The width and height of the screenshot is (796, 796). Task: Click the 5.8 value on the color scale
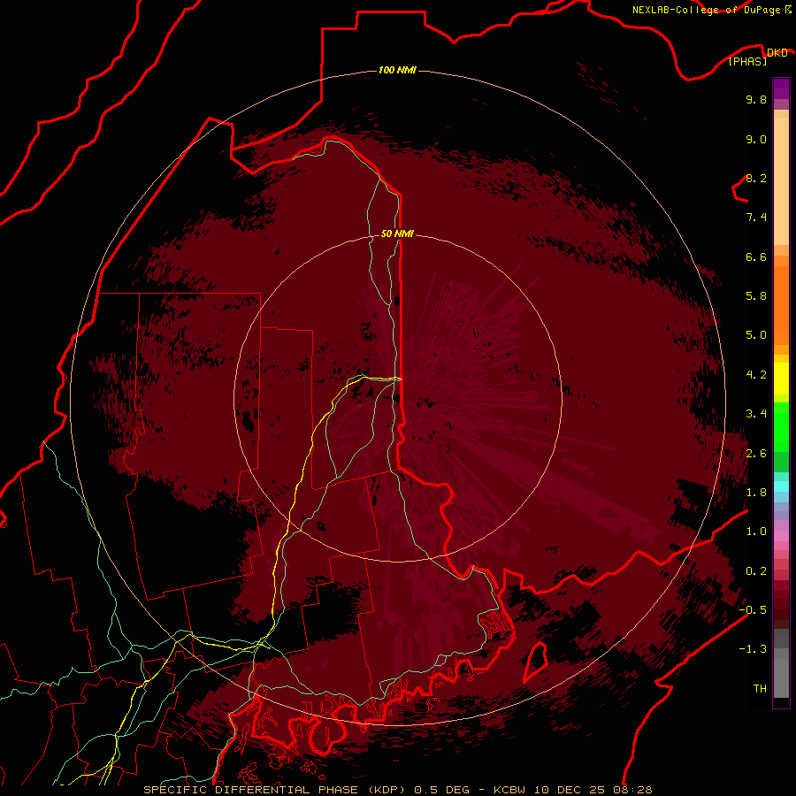(x=756, y=296)
